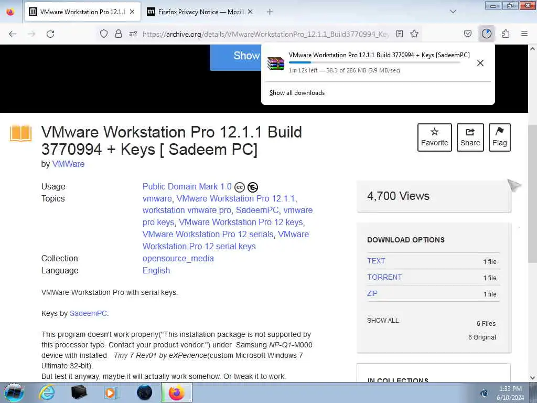
Task: Open the Windows Start menu
Action: [x=14, y=393]
